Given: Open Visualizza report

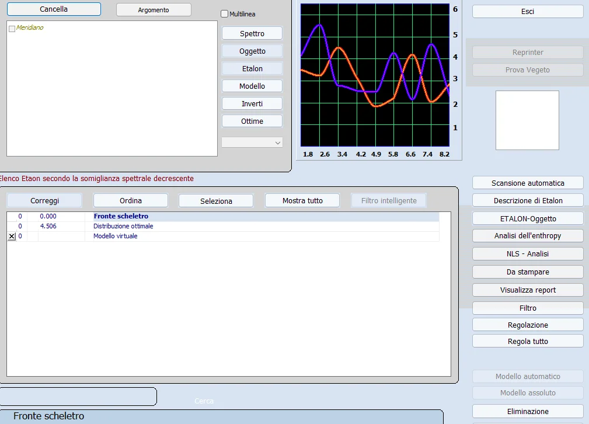Looking at the screenshot, I should pyautogui.click(x=528, y=290).
